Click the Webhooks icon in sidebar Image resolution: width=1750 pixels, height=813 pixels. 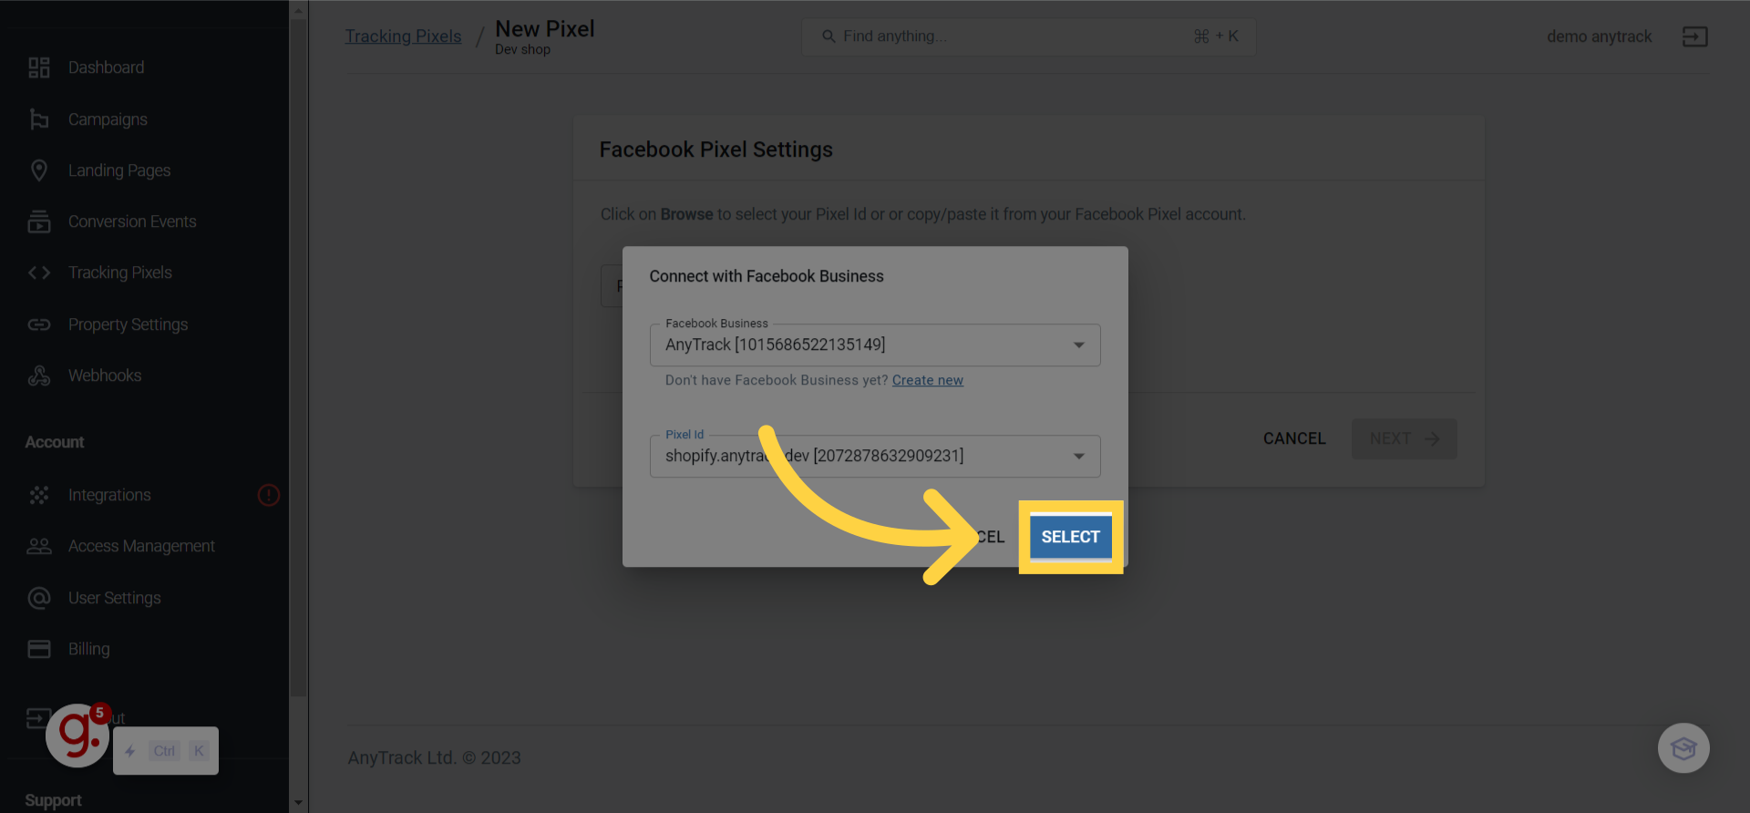point(38,376)
